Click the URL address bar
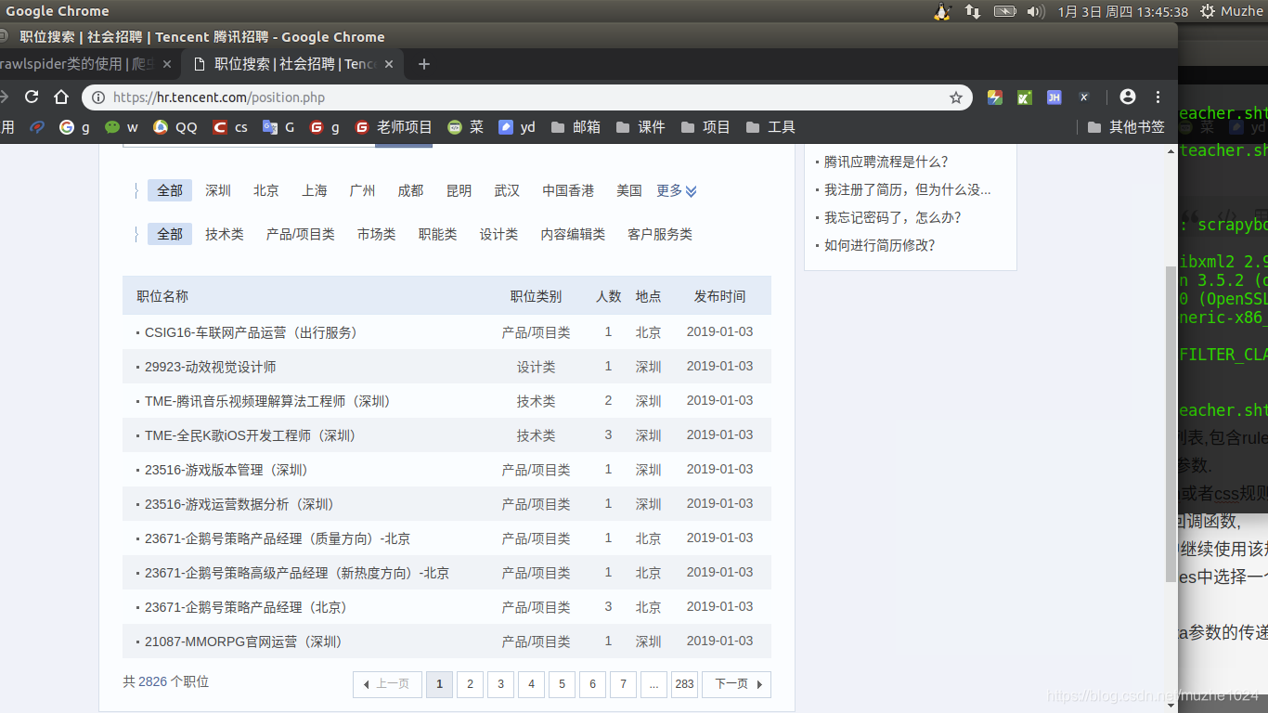This screenshot has width=1268, height=713. point(527,97)
